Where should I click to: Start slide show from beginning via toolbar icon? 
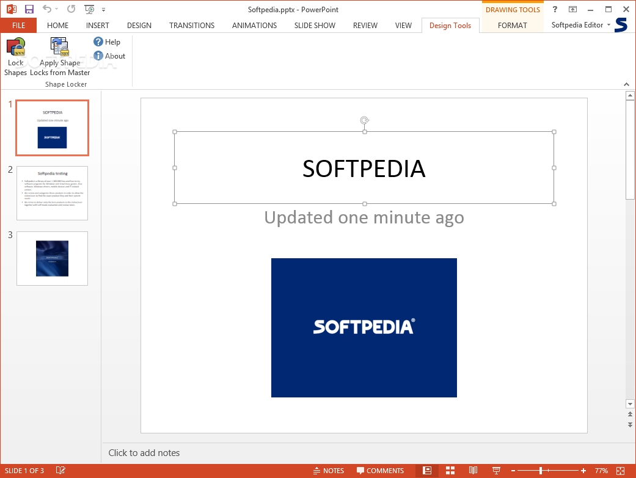pyautogui.click(x=89, y=9)
